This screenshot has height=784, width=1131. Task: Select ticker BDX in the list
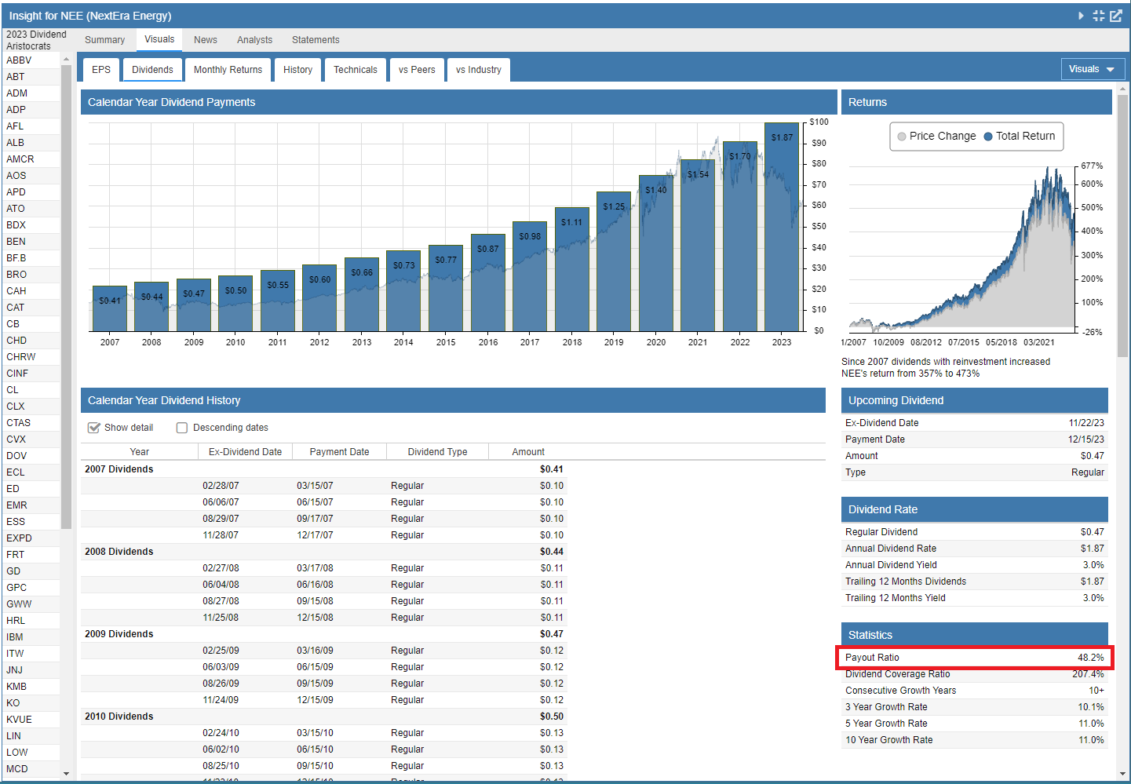click(x=30, y=225)
